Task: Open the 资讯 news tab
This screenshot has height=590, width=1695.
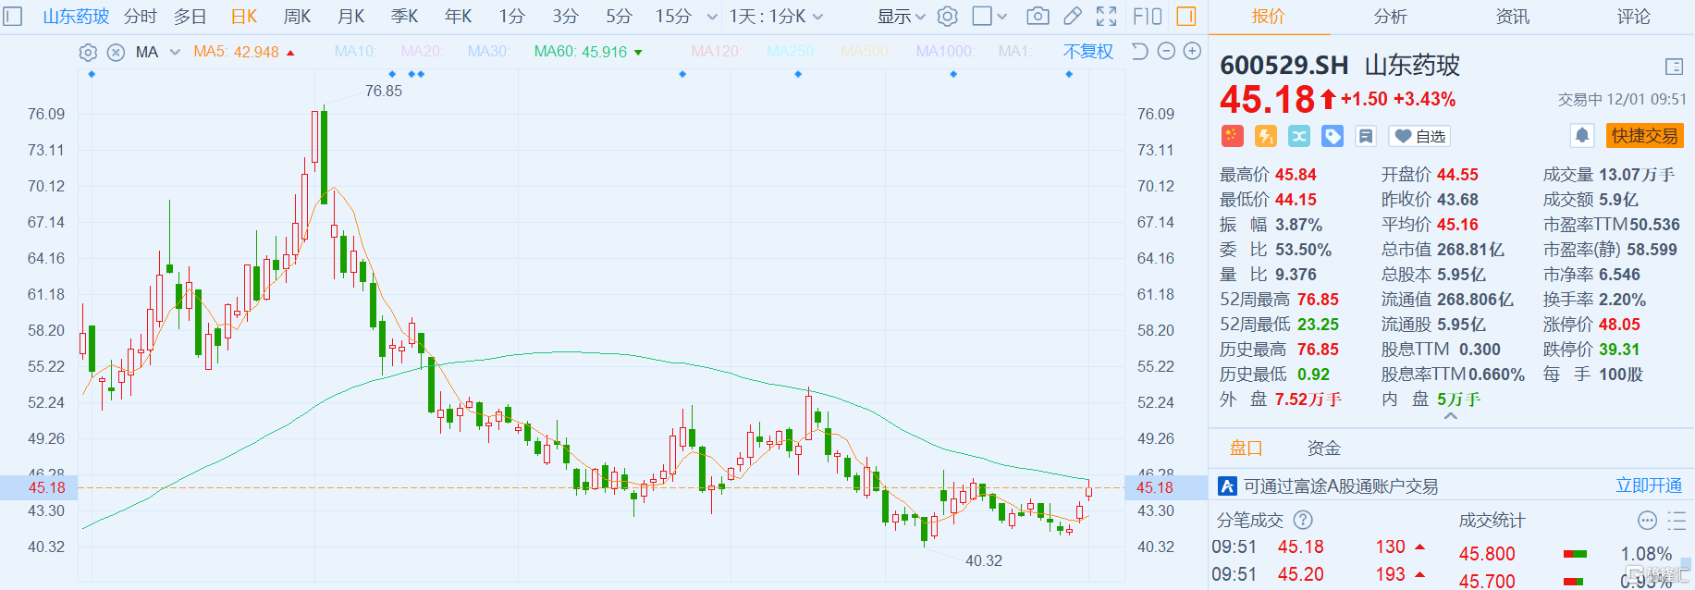Action: [1512, 17]
